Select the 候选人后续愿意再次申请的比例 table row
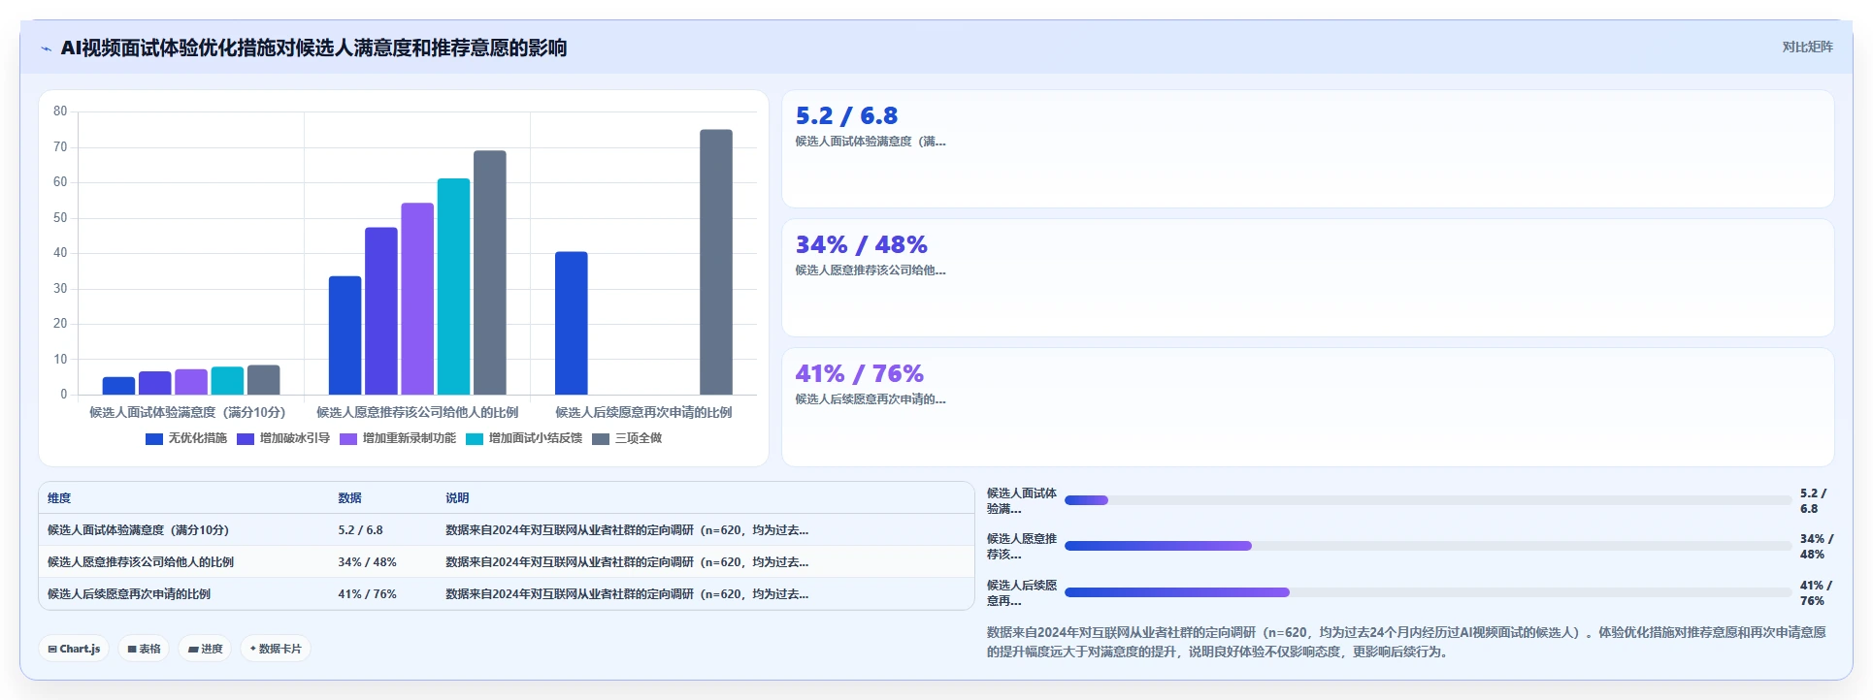The width and height of the screenshot is (1873, 700). pyautogui.click(x=506, y=594)
